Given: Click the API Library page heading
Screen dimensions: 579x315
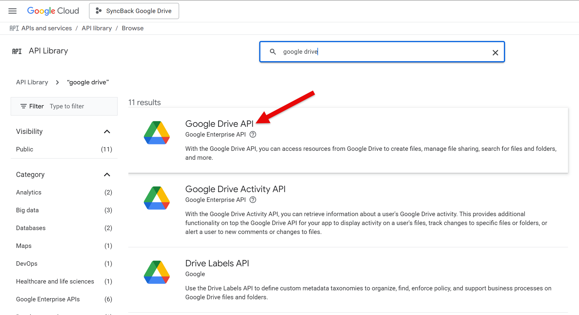Looking at the screenshot, I should pyautogui.click(x=48, y=51).
